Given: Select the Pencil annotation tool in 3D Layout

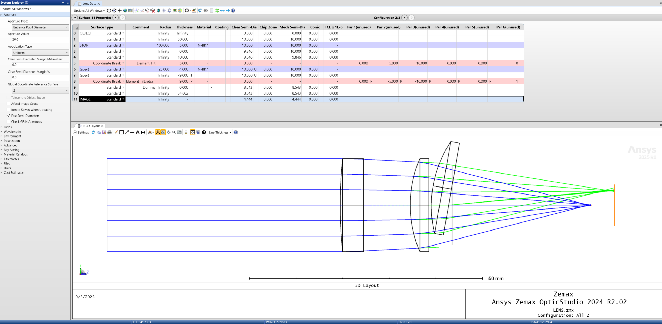Looking at the screenshot, I should [x=116, y=132].
